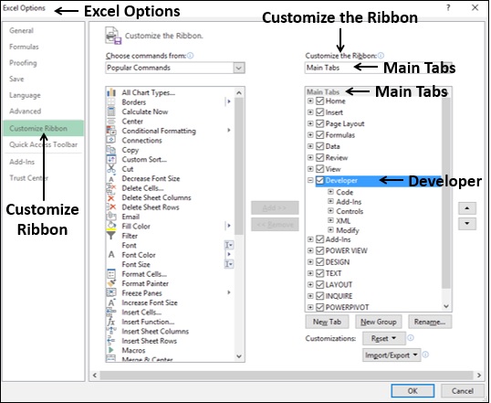The image size is (491, 403).
Task: Click the Cut scissors icon
Action: click(111, 169)
